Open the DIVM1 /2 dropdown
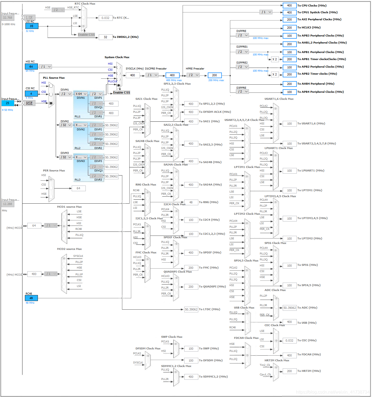 66,94
